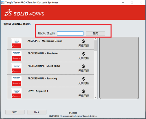Image resolution: width=146 pixels, height=119 pixels.
Task: Select PROFESSIONAL - Surfacing exam title
Action: 42,78
